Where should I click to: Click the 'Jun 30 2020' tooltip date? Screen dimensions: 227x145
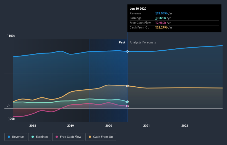(x=138, y=9)
